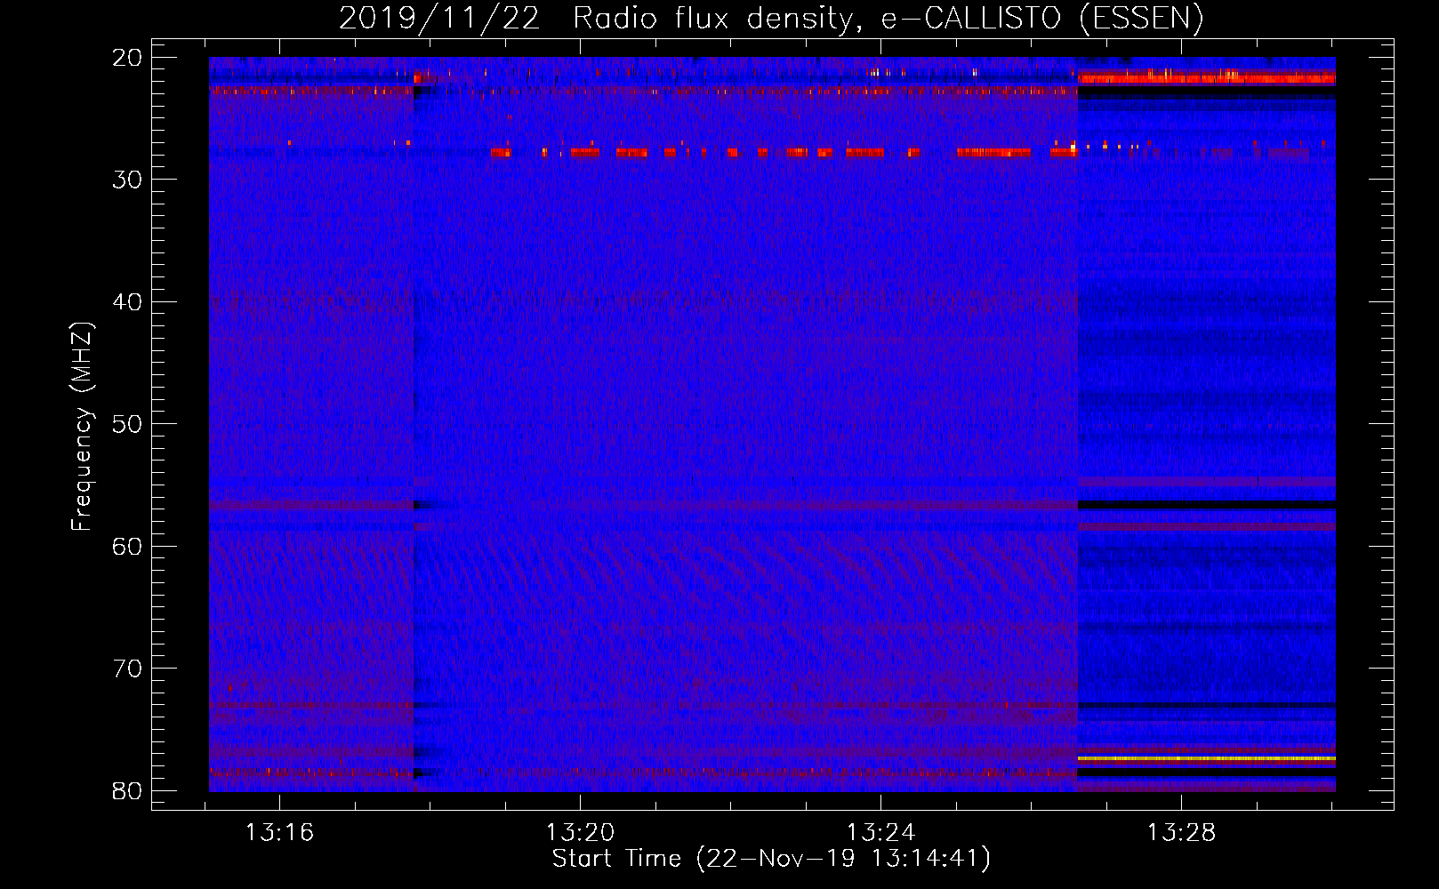Click the 30 MHz frequency tick label
Image resolution: width=1439 pixels, height=889 pixels.
127,180
